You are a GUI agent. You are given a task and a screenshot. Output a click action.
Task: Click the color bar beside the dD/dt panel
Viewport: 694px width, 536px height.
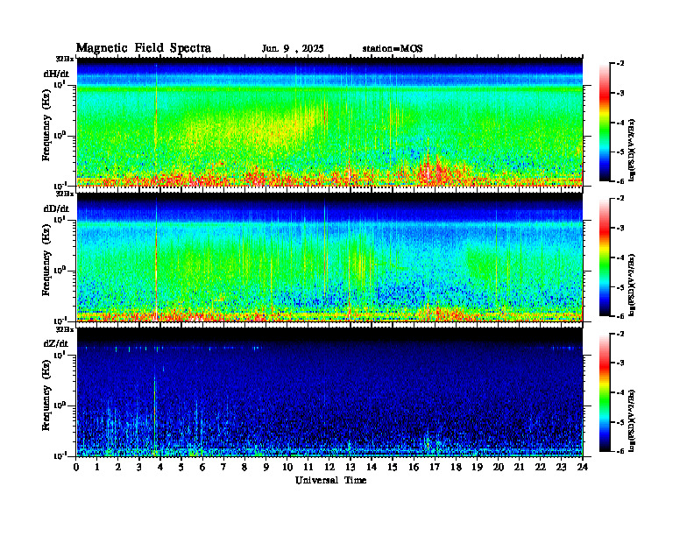tap(604, 257)
